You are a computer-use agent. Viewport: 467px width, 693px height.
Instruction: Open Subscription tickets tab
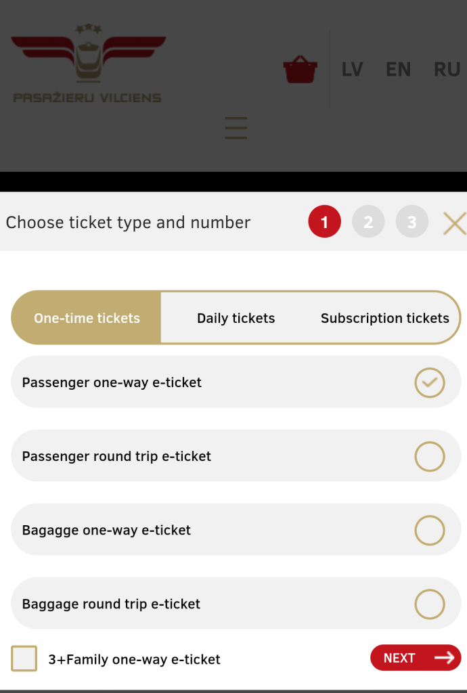pos(384,318)
